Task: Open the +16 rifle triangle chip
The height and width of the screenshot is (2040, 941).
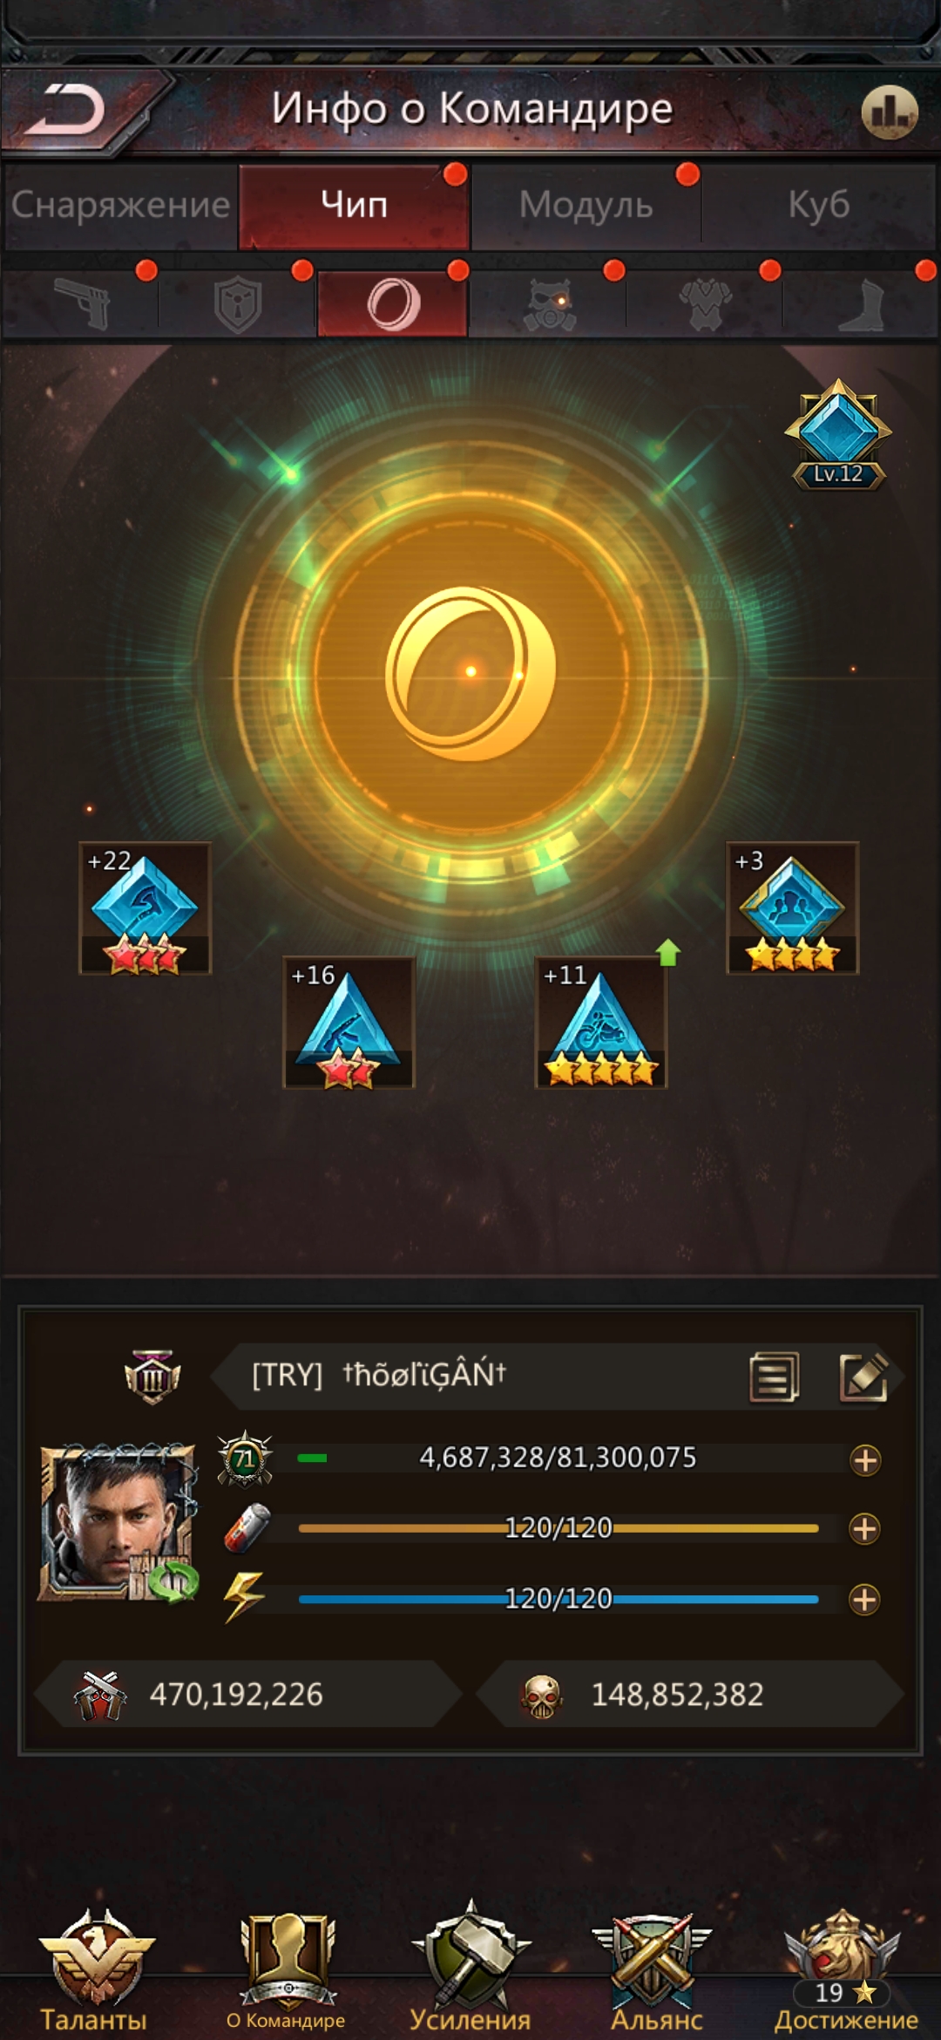Action: coord(349,1023)
